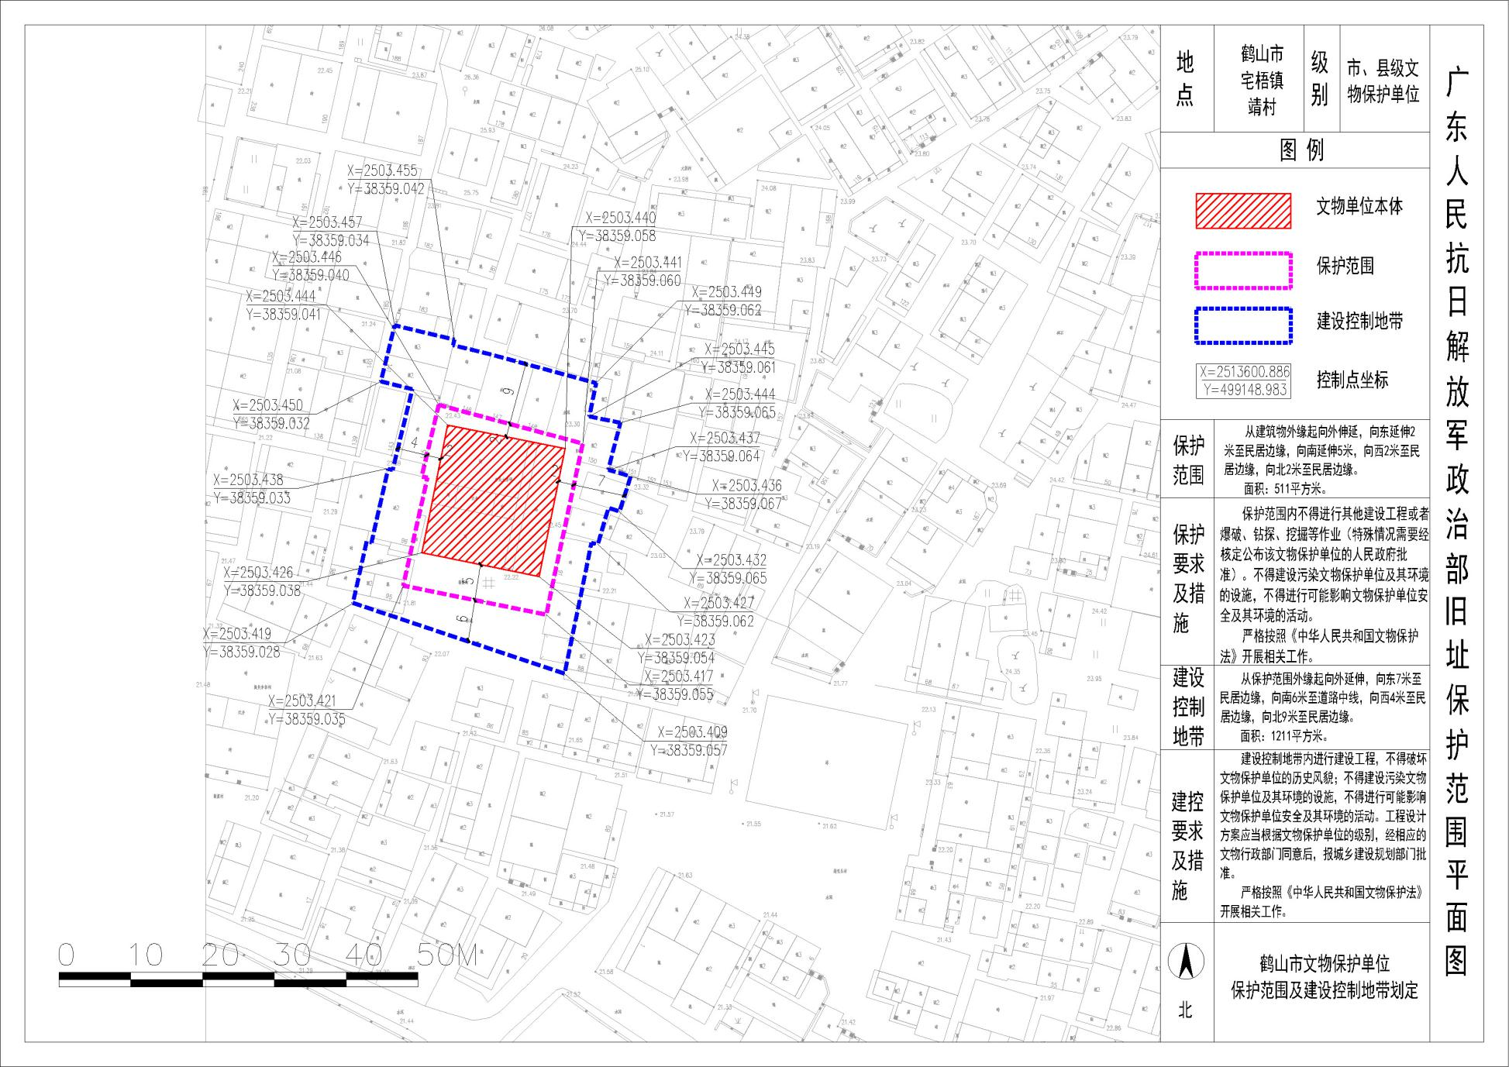Click the 面积:1211平方米 text
The height and width of the screenshot is (1067, 1509).
coord(1283,736)
